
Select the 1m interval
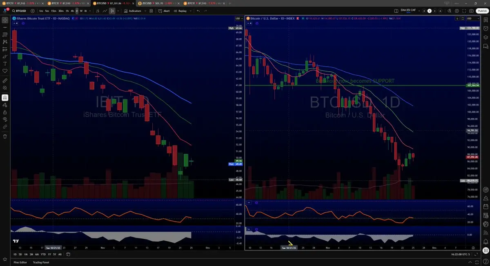[41, 11]
